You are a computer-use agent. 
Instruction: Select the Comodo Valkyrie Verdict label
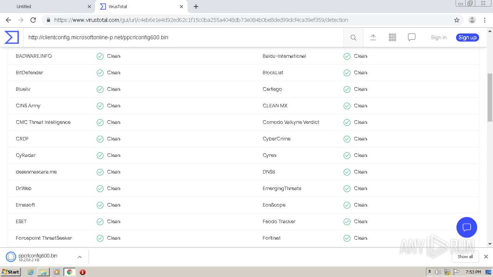click(291, 122)
